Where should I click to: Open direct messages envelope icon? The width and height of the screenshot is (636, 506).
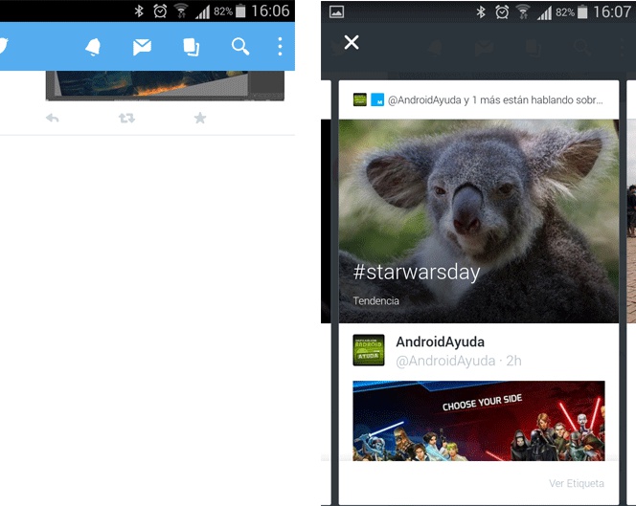(x=142, y=47)
